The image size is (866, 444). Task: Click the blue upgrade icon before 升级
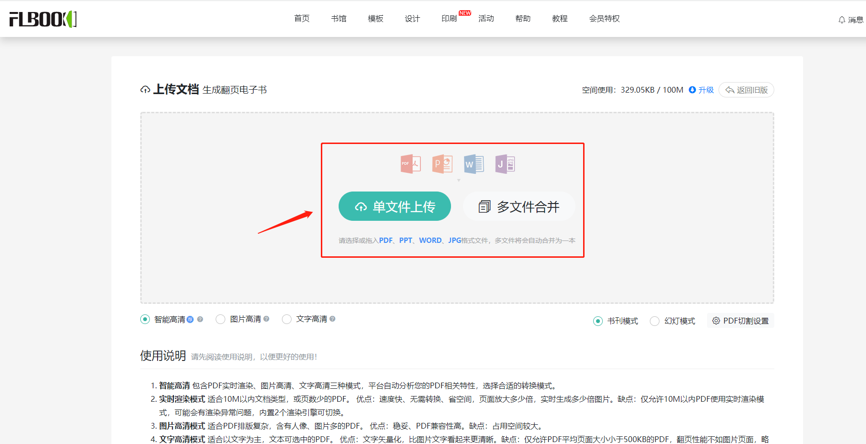pos(692,90)
